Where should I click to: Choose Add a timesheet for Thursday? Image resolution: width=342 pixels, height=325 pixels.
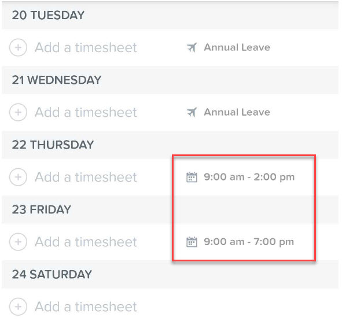pos(86,177)
